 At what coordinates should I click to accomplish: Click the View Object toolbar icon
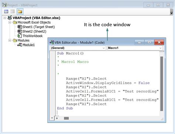(13, 11)
